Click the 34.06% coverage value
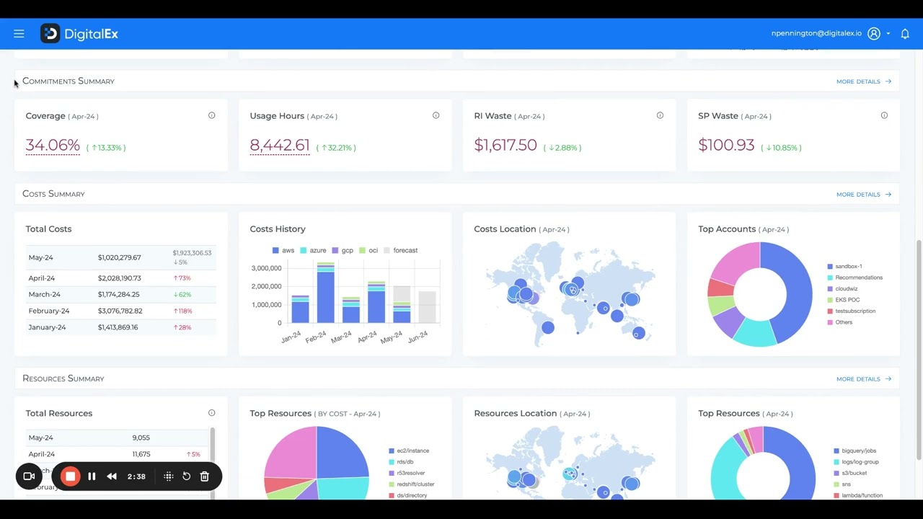The width and height of the screenshot is (923, 519). 53,146
